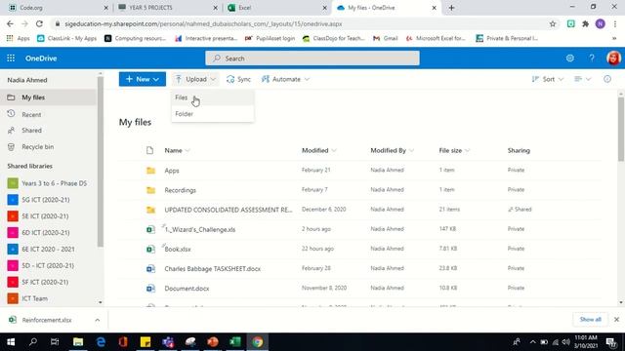Viewport: 625px width, 351px height.
Task: Open Windows Start menu
Action: pyautogui.click(x=11, y=342)
